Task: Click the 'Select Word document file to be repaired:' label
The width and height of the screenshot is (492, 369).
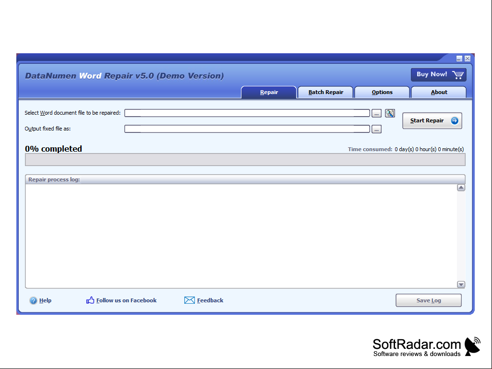Action: [x=72, y=113]
